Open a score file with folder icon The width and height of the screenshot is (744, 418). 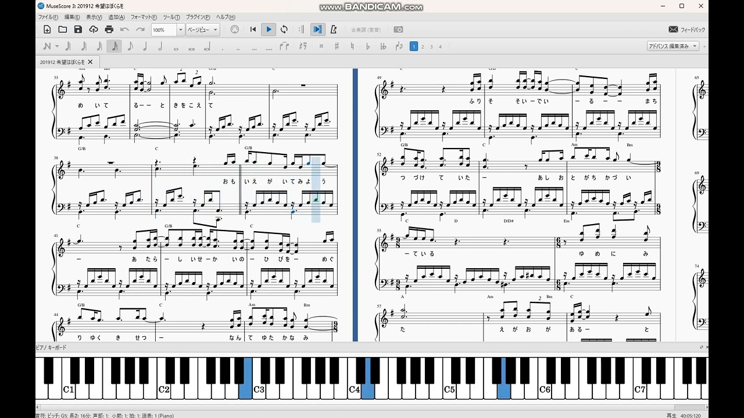63,30
